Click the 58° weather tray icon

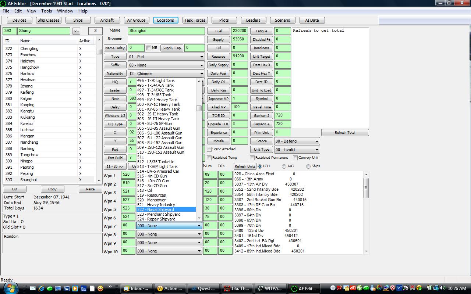(399, 288)
